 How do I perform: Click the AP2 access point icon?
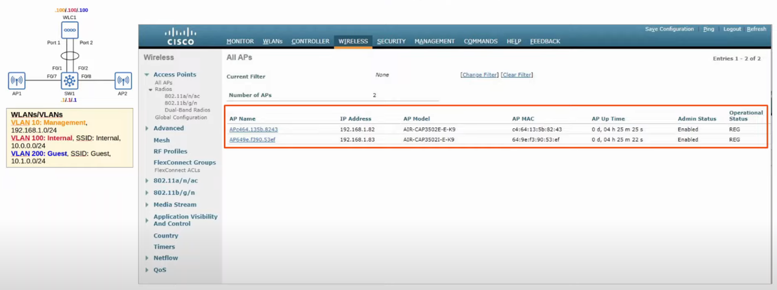click(x=123, y=80)
